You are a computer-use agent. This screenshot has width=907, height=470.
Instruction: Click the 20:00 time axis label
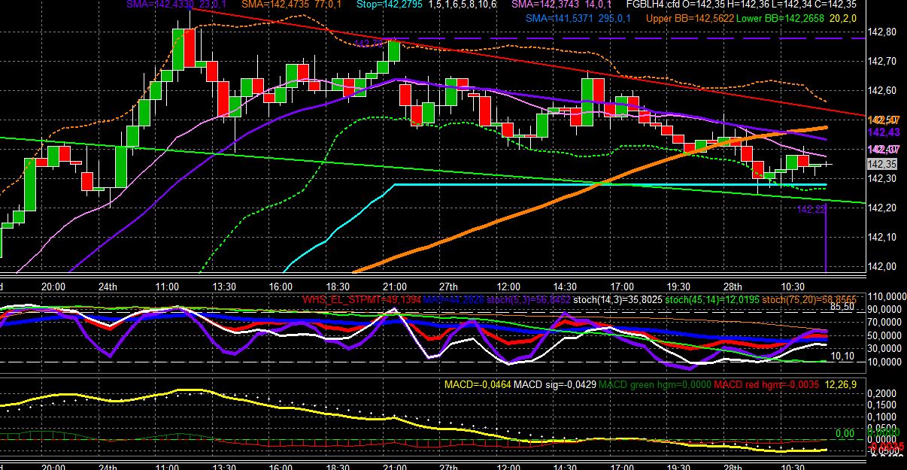point(53,287)
